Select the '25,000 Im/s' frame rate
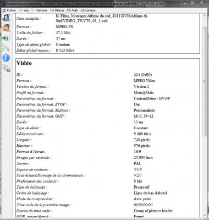Screen dimensions: 209x220 coord(143,157)
